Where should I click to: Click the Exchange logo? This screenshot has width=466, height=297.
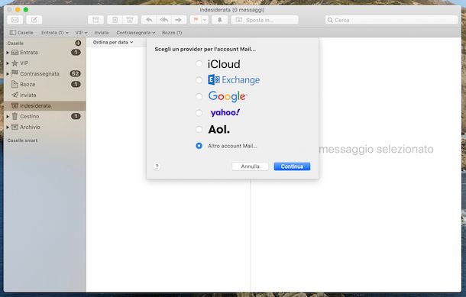point(234,80)
